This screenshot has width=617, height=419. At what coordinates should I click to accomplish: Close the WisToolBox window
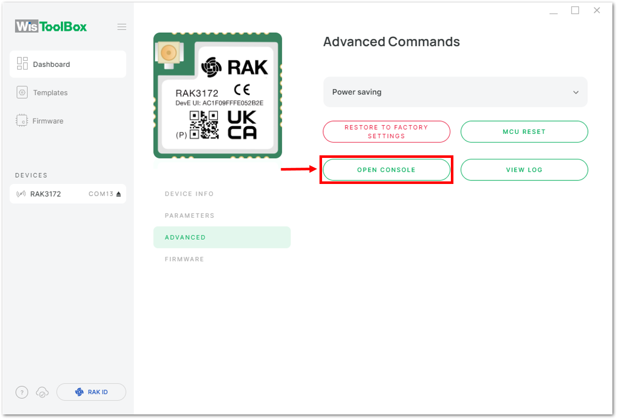click(597, 10)
